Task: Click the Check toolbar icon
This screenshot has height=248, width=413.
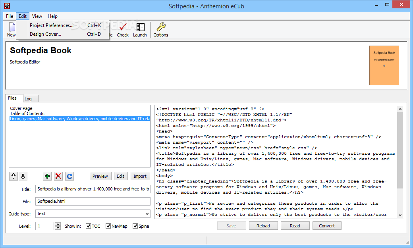Action: point(123,29)
